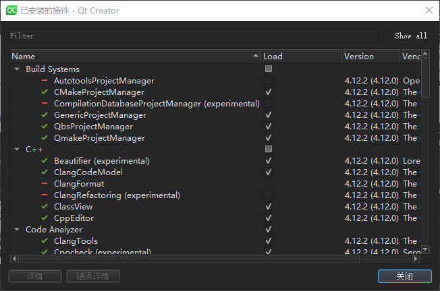Select the ClangFormat plugin name
Viewport: 440px width, 291px height.
tap(79, 184)
